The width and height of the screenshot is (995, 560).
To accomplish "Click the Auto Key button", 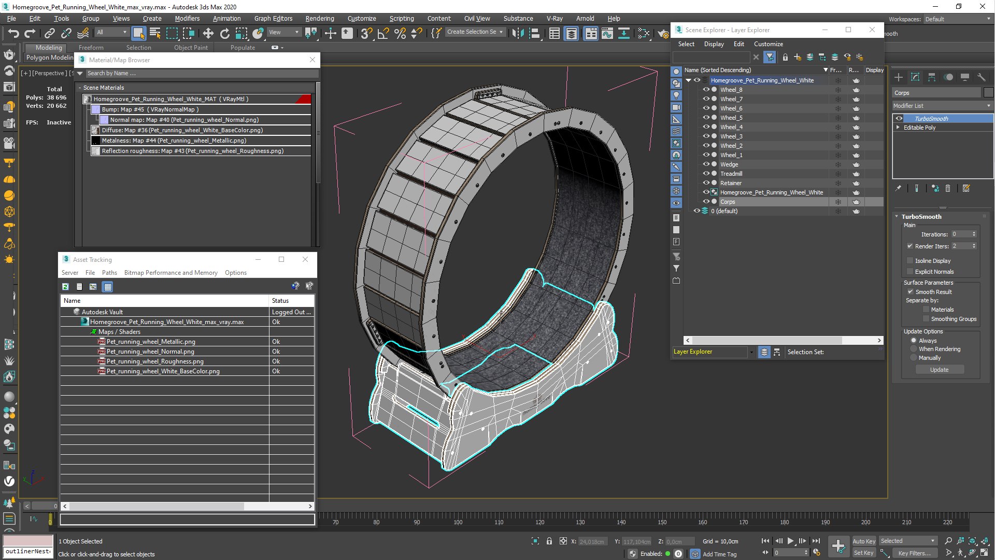I will click(x=863, y=541).
